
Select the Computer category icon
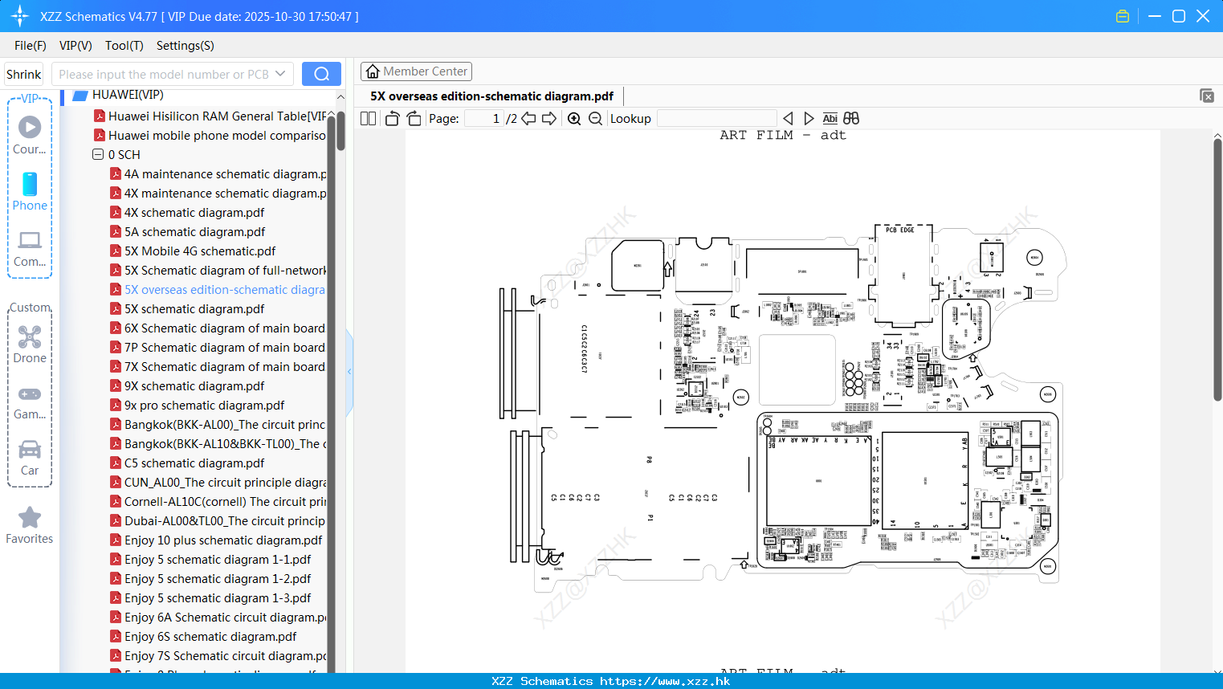[x=30, y=240]
